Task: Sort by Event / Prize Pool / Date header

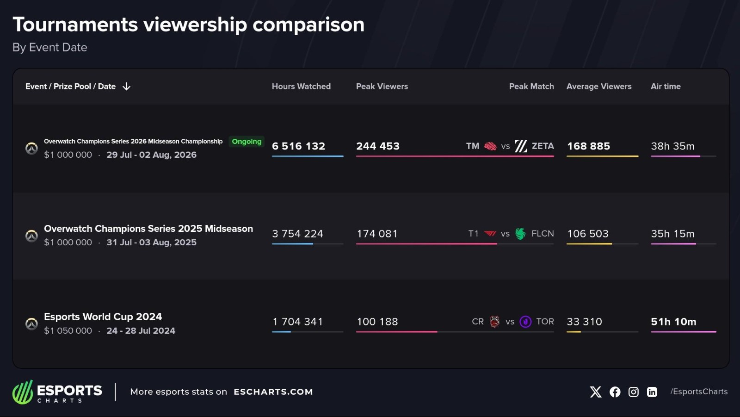Action: [71, 87]
